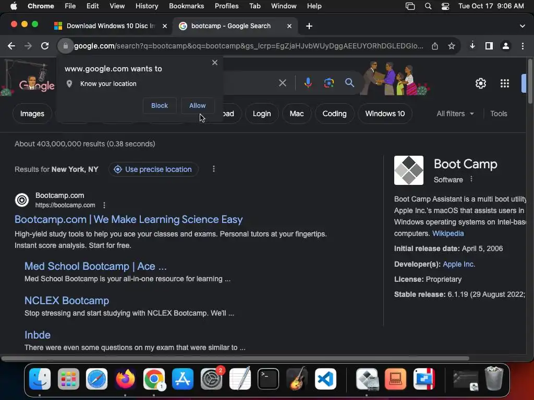This screenshot has width=534, height=400.
Task: Open search Tools
Action: (x=499, y=114)
